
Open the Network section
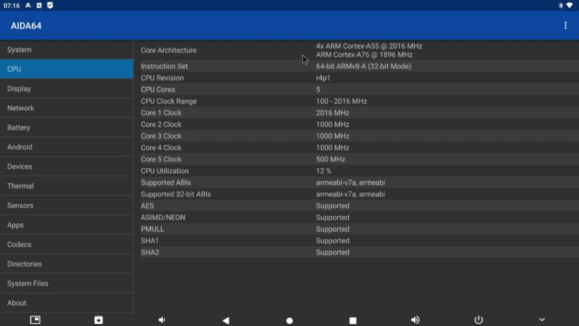[67, 108]
